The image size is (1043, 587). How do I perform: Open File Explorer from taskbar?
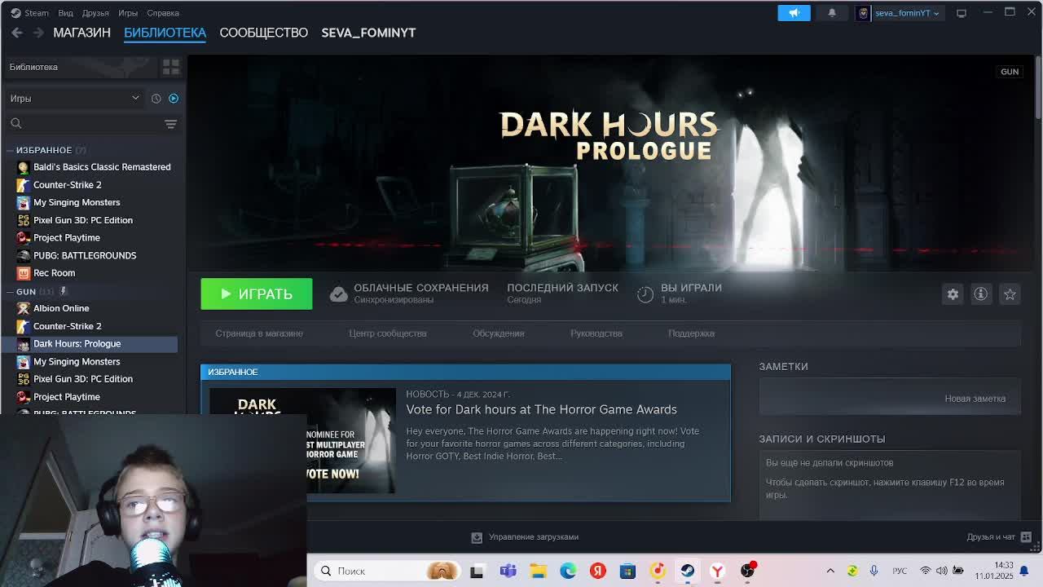538,571
